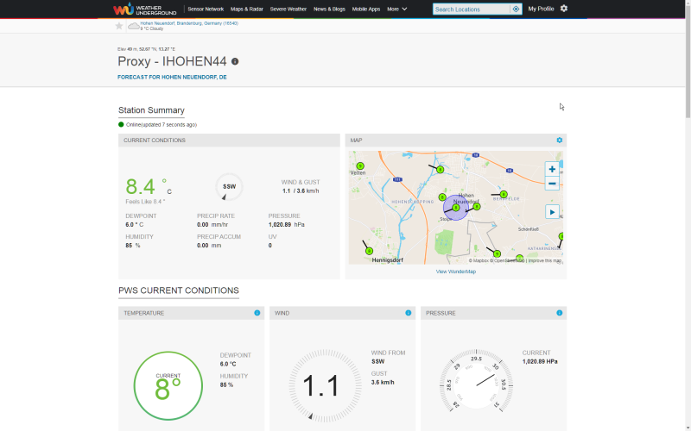The height and width of the screenshot is (431, 691).
Task: Play the map animation
Action: click(x=552, y=212)
